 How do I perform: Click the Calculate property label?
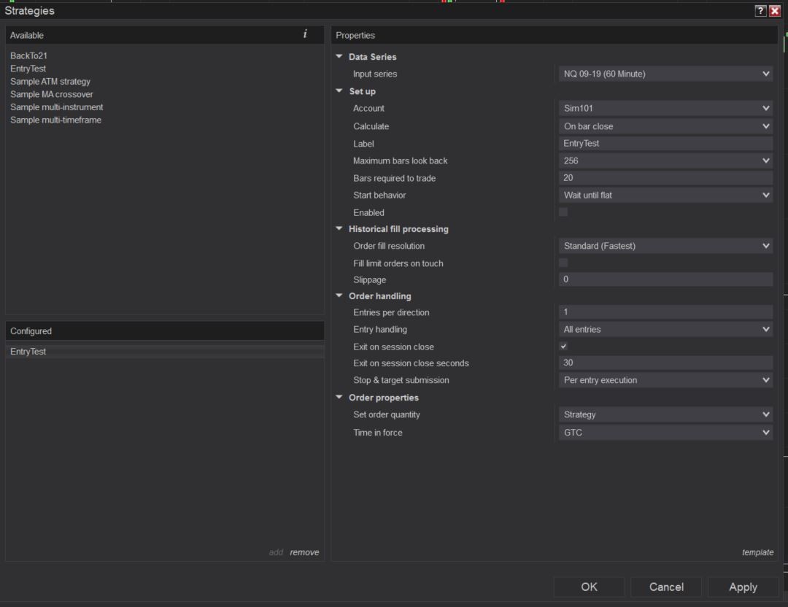pos(371,126)
